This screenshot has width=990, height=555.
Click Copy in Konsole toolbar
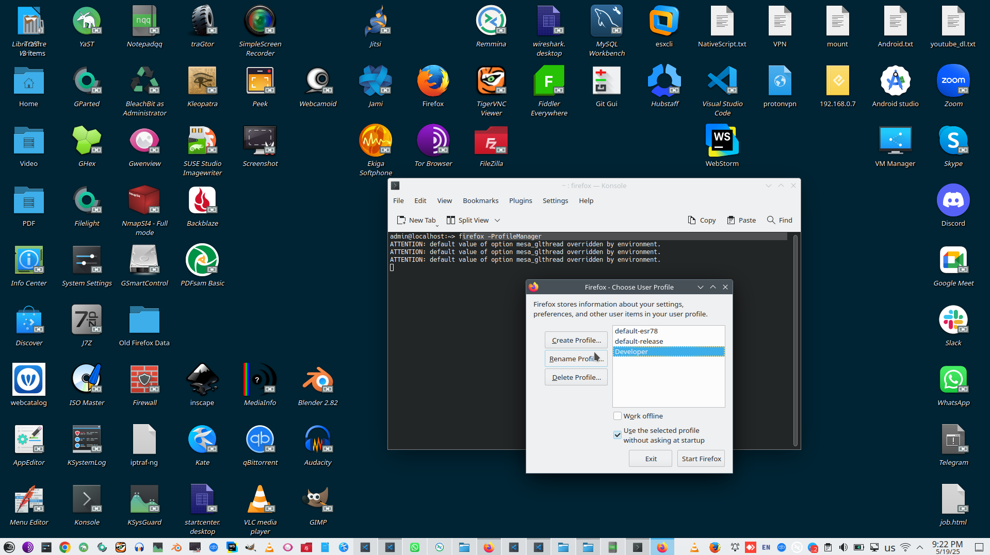point(702,221)
